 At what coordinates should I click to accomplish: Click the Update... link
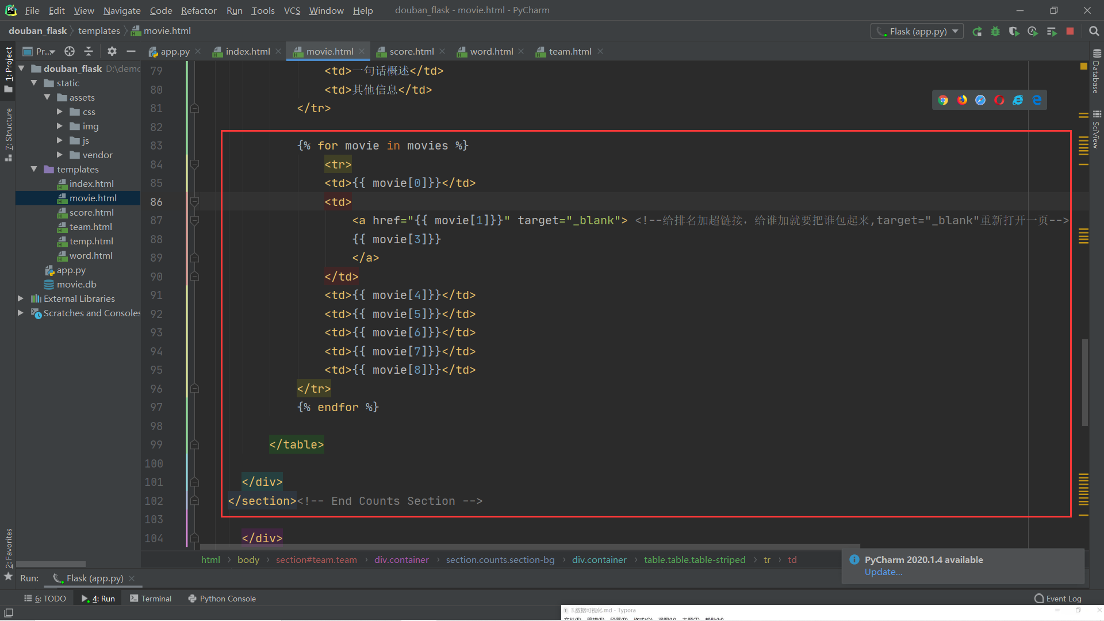(x=883, y=572)
